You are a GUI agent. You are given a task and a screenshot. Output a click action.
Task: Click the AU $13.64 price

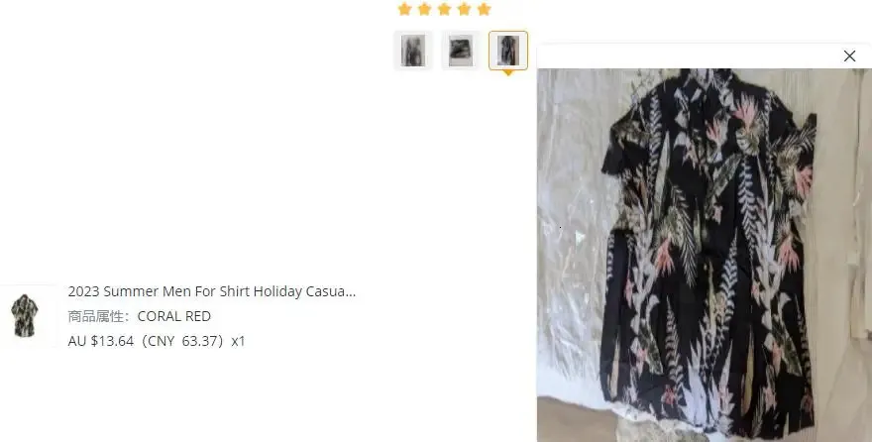click(x=101, y=341)
